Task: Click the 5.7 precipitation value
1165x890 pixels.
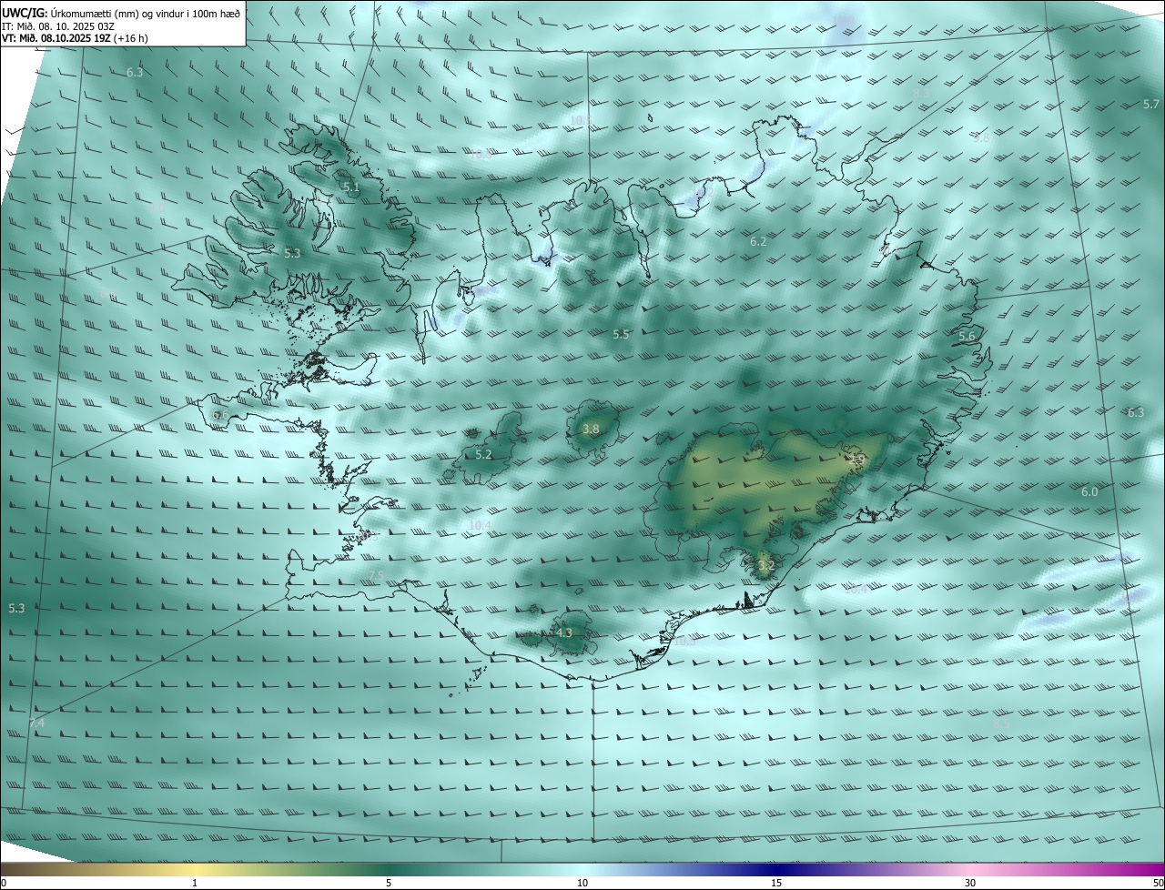Action: (1151, 106)
